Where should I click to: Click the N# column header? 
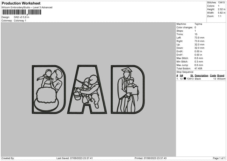coord(181,76)
